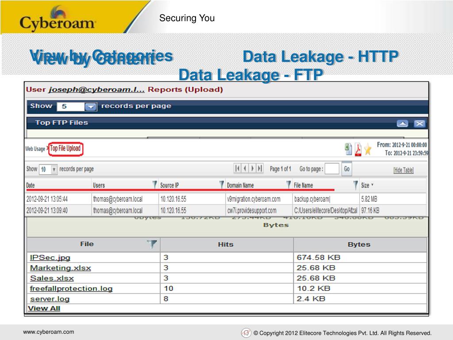The width and height of the screenshot is (453, 340).
Task: Export report to Excel icon
Action: (x=348, y=149)
